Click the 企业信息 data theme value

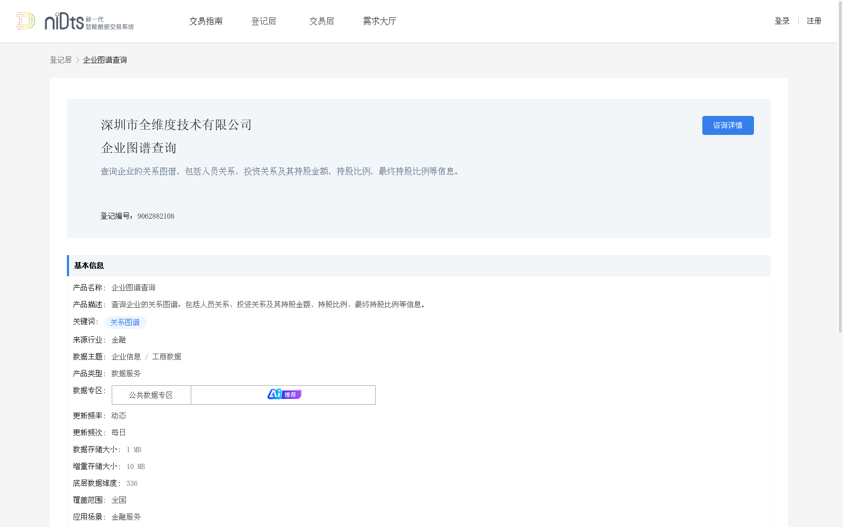(126, 357)
